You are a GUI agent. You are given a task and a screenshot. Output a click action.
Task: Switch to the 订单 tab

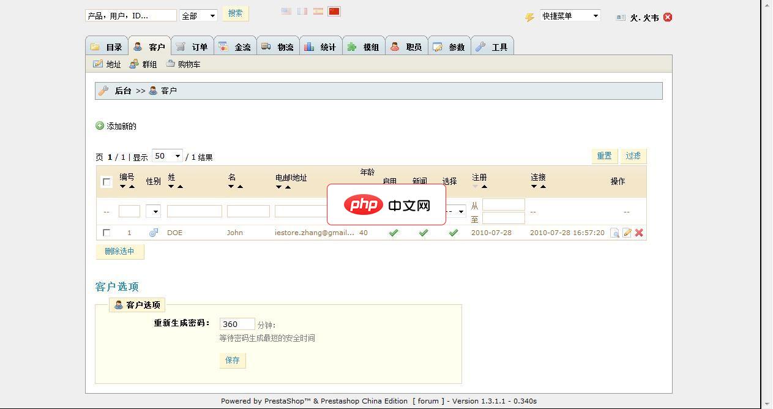coord(199,46)
